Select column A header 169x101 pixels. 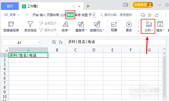28,50
